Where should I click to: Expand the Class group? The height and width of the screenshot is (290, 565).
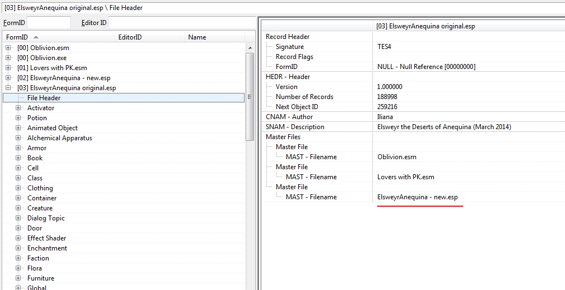point(18,178)
